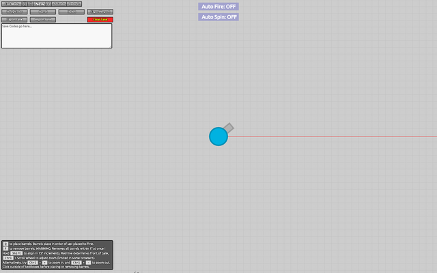Click the Import tank button
The width and height of the screenshot is (437, 273).
pyautogui.click(x=43, y=20)
